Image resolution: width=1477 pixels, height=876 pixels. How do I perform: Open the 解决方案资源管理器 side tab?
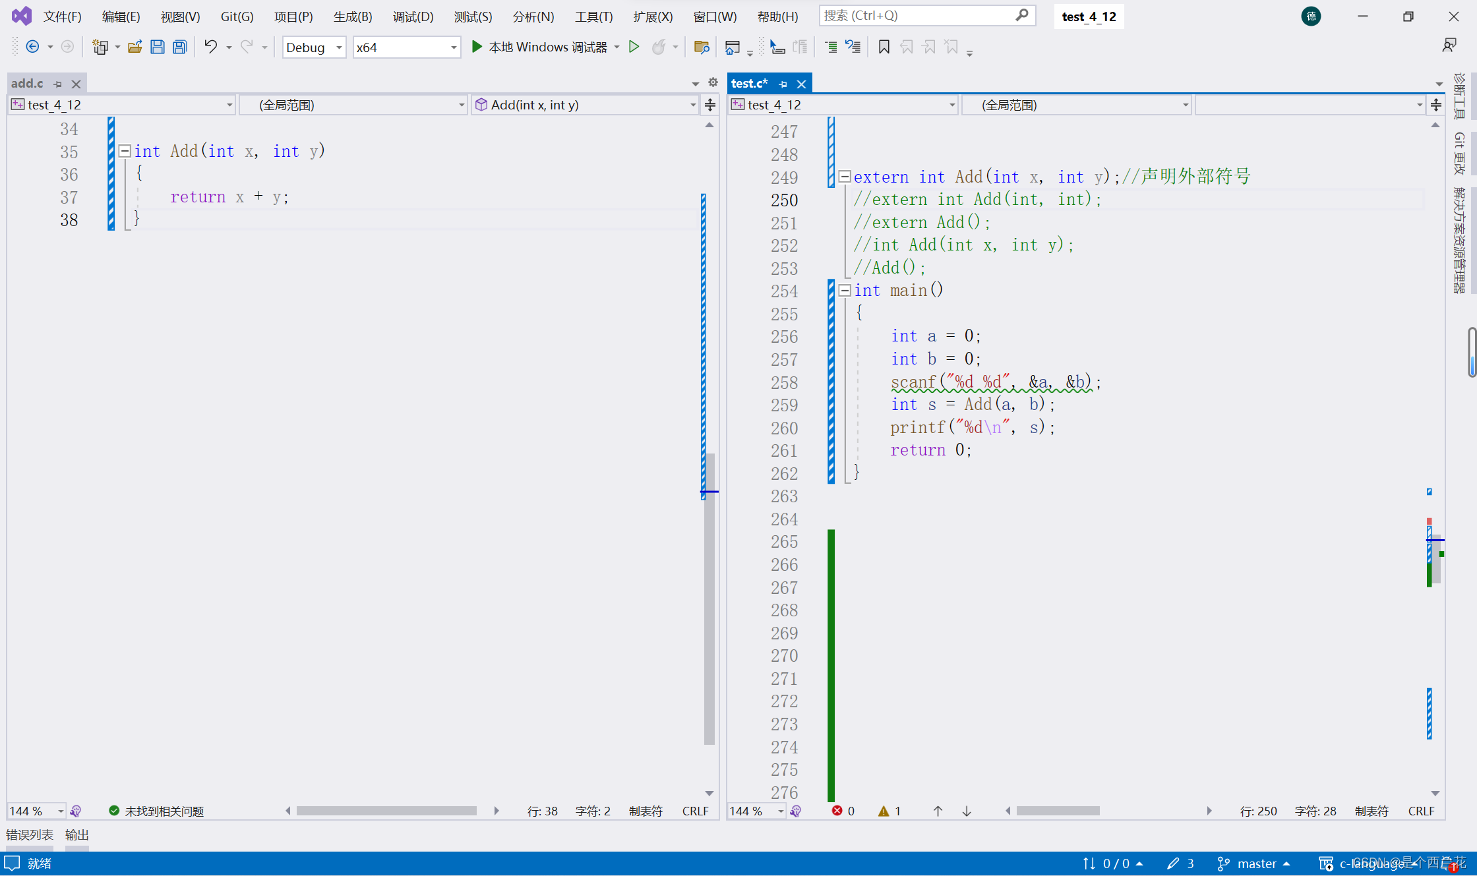point(1459,240)
